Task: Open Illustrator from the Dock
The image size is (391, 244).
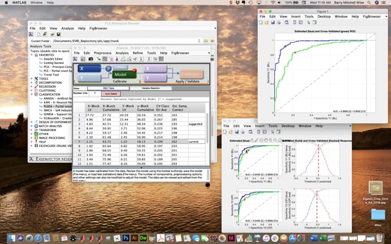Action: coord(134,238)
